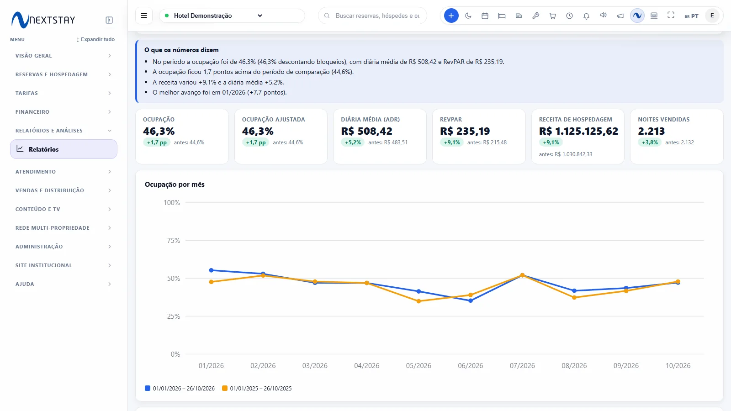This screenshot has height=411, width=731.
Task: Click the blue 06/2026 data point
Action: click(471, 300)
